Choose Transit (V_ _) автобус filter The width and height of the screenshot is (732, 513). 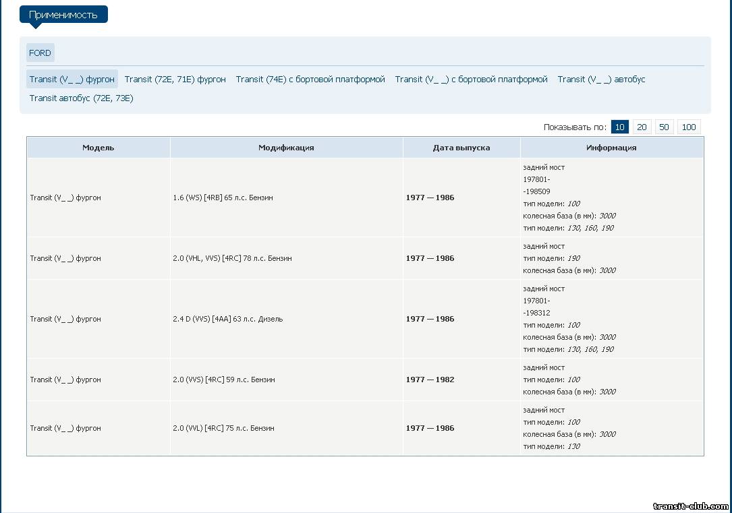[601, 80]
